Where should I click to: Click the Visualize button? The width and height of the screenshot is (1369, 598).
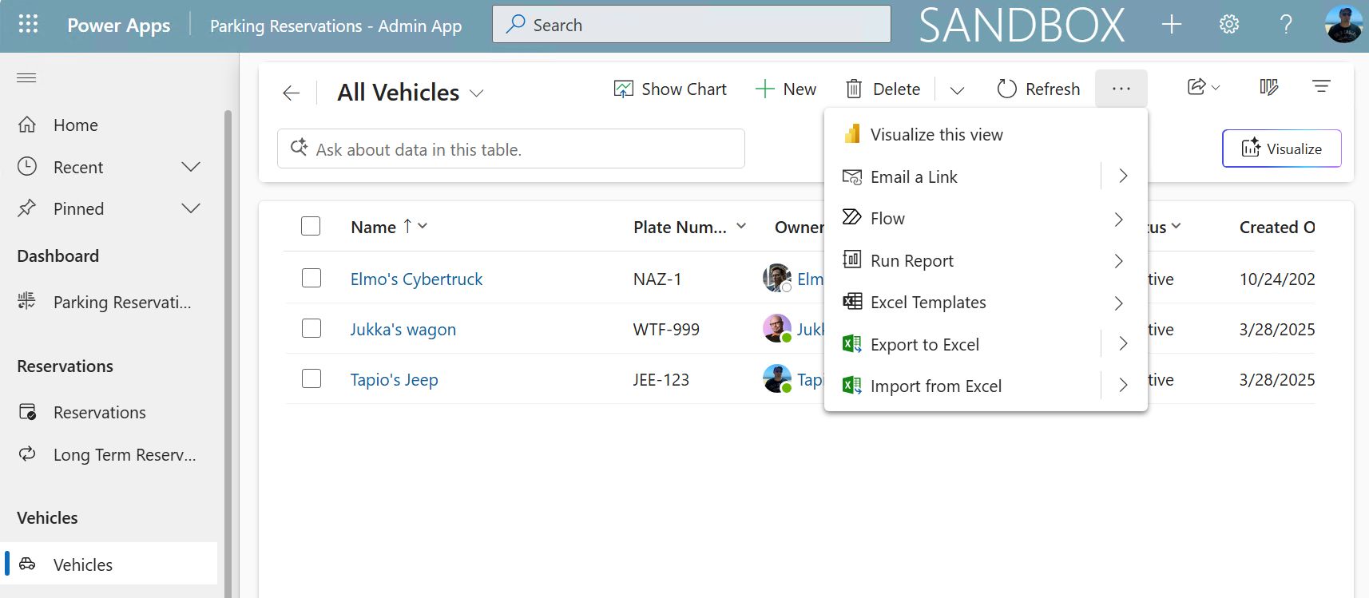(x=1281, y=149)
